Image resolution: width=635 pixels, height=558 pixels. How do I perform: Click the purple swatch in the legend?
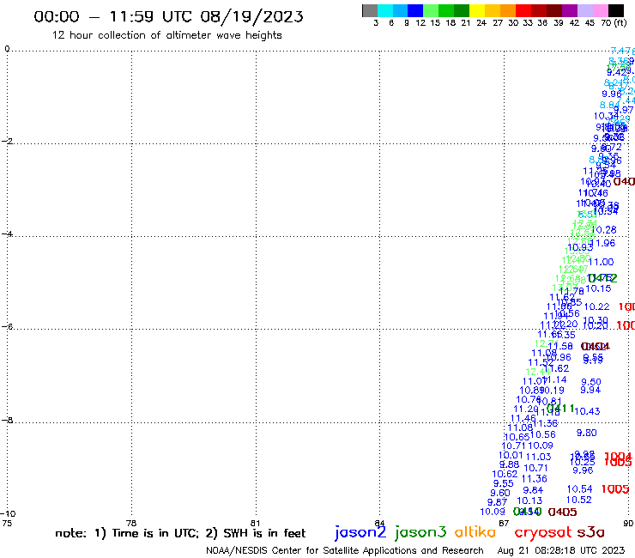[570, 10]
